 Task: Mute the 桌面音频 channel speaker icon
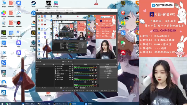[x=93, y=82]
